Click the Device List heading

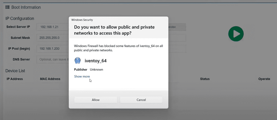tap(15, 71)
